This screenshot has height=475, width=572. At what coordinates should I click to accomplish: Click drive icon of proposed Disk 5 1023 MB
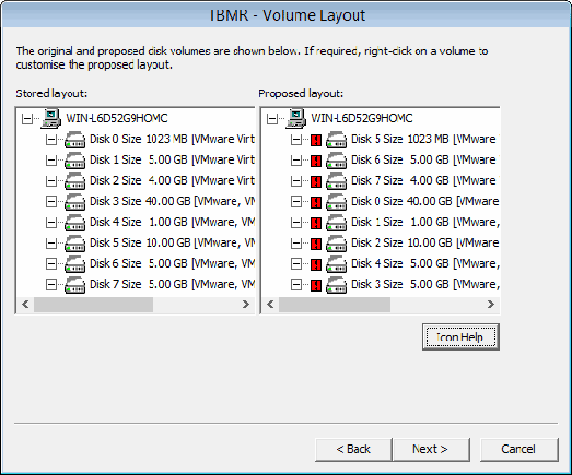tap(337, 139)
